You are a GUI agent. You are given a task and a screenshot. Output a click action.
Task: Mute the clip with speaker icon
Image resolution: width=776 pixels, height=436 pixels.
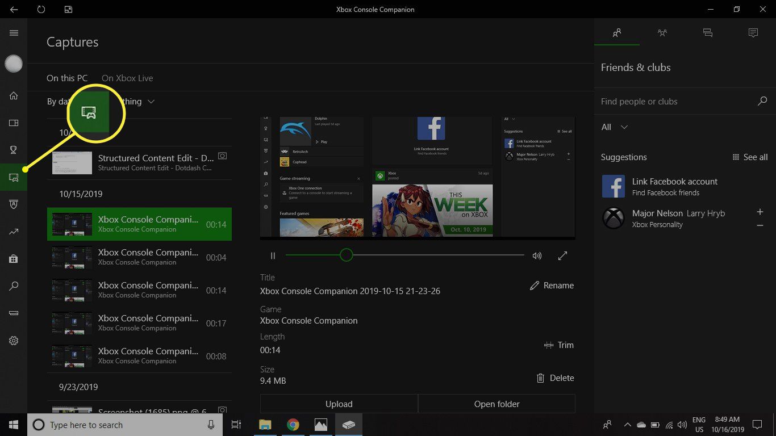tap(537, 256)
